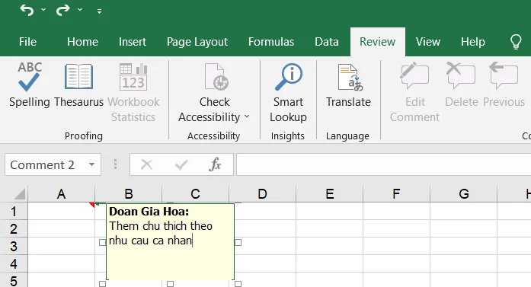Open the Help tab
531x287 pixels.
coord(473,42)
